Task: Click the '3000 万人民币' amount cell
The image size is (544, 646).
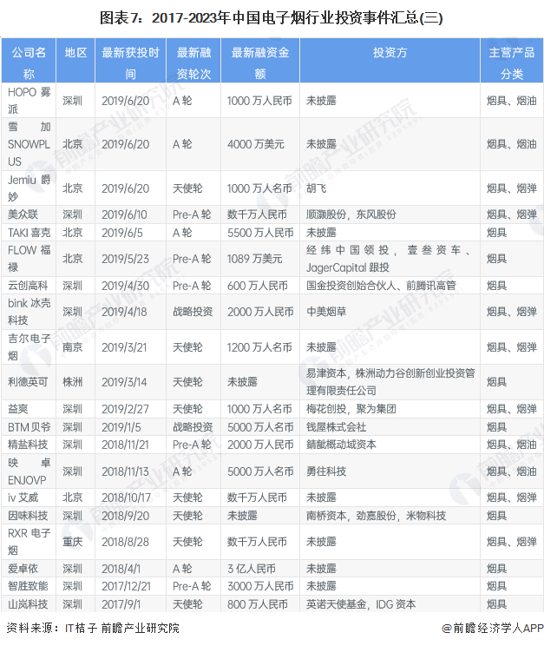Action: [x=260, y=586]
